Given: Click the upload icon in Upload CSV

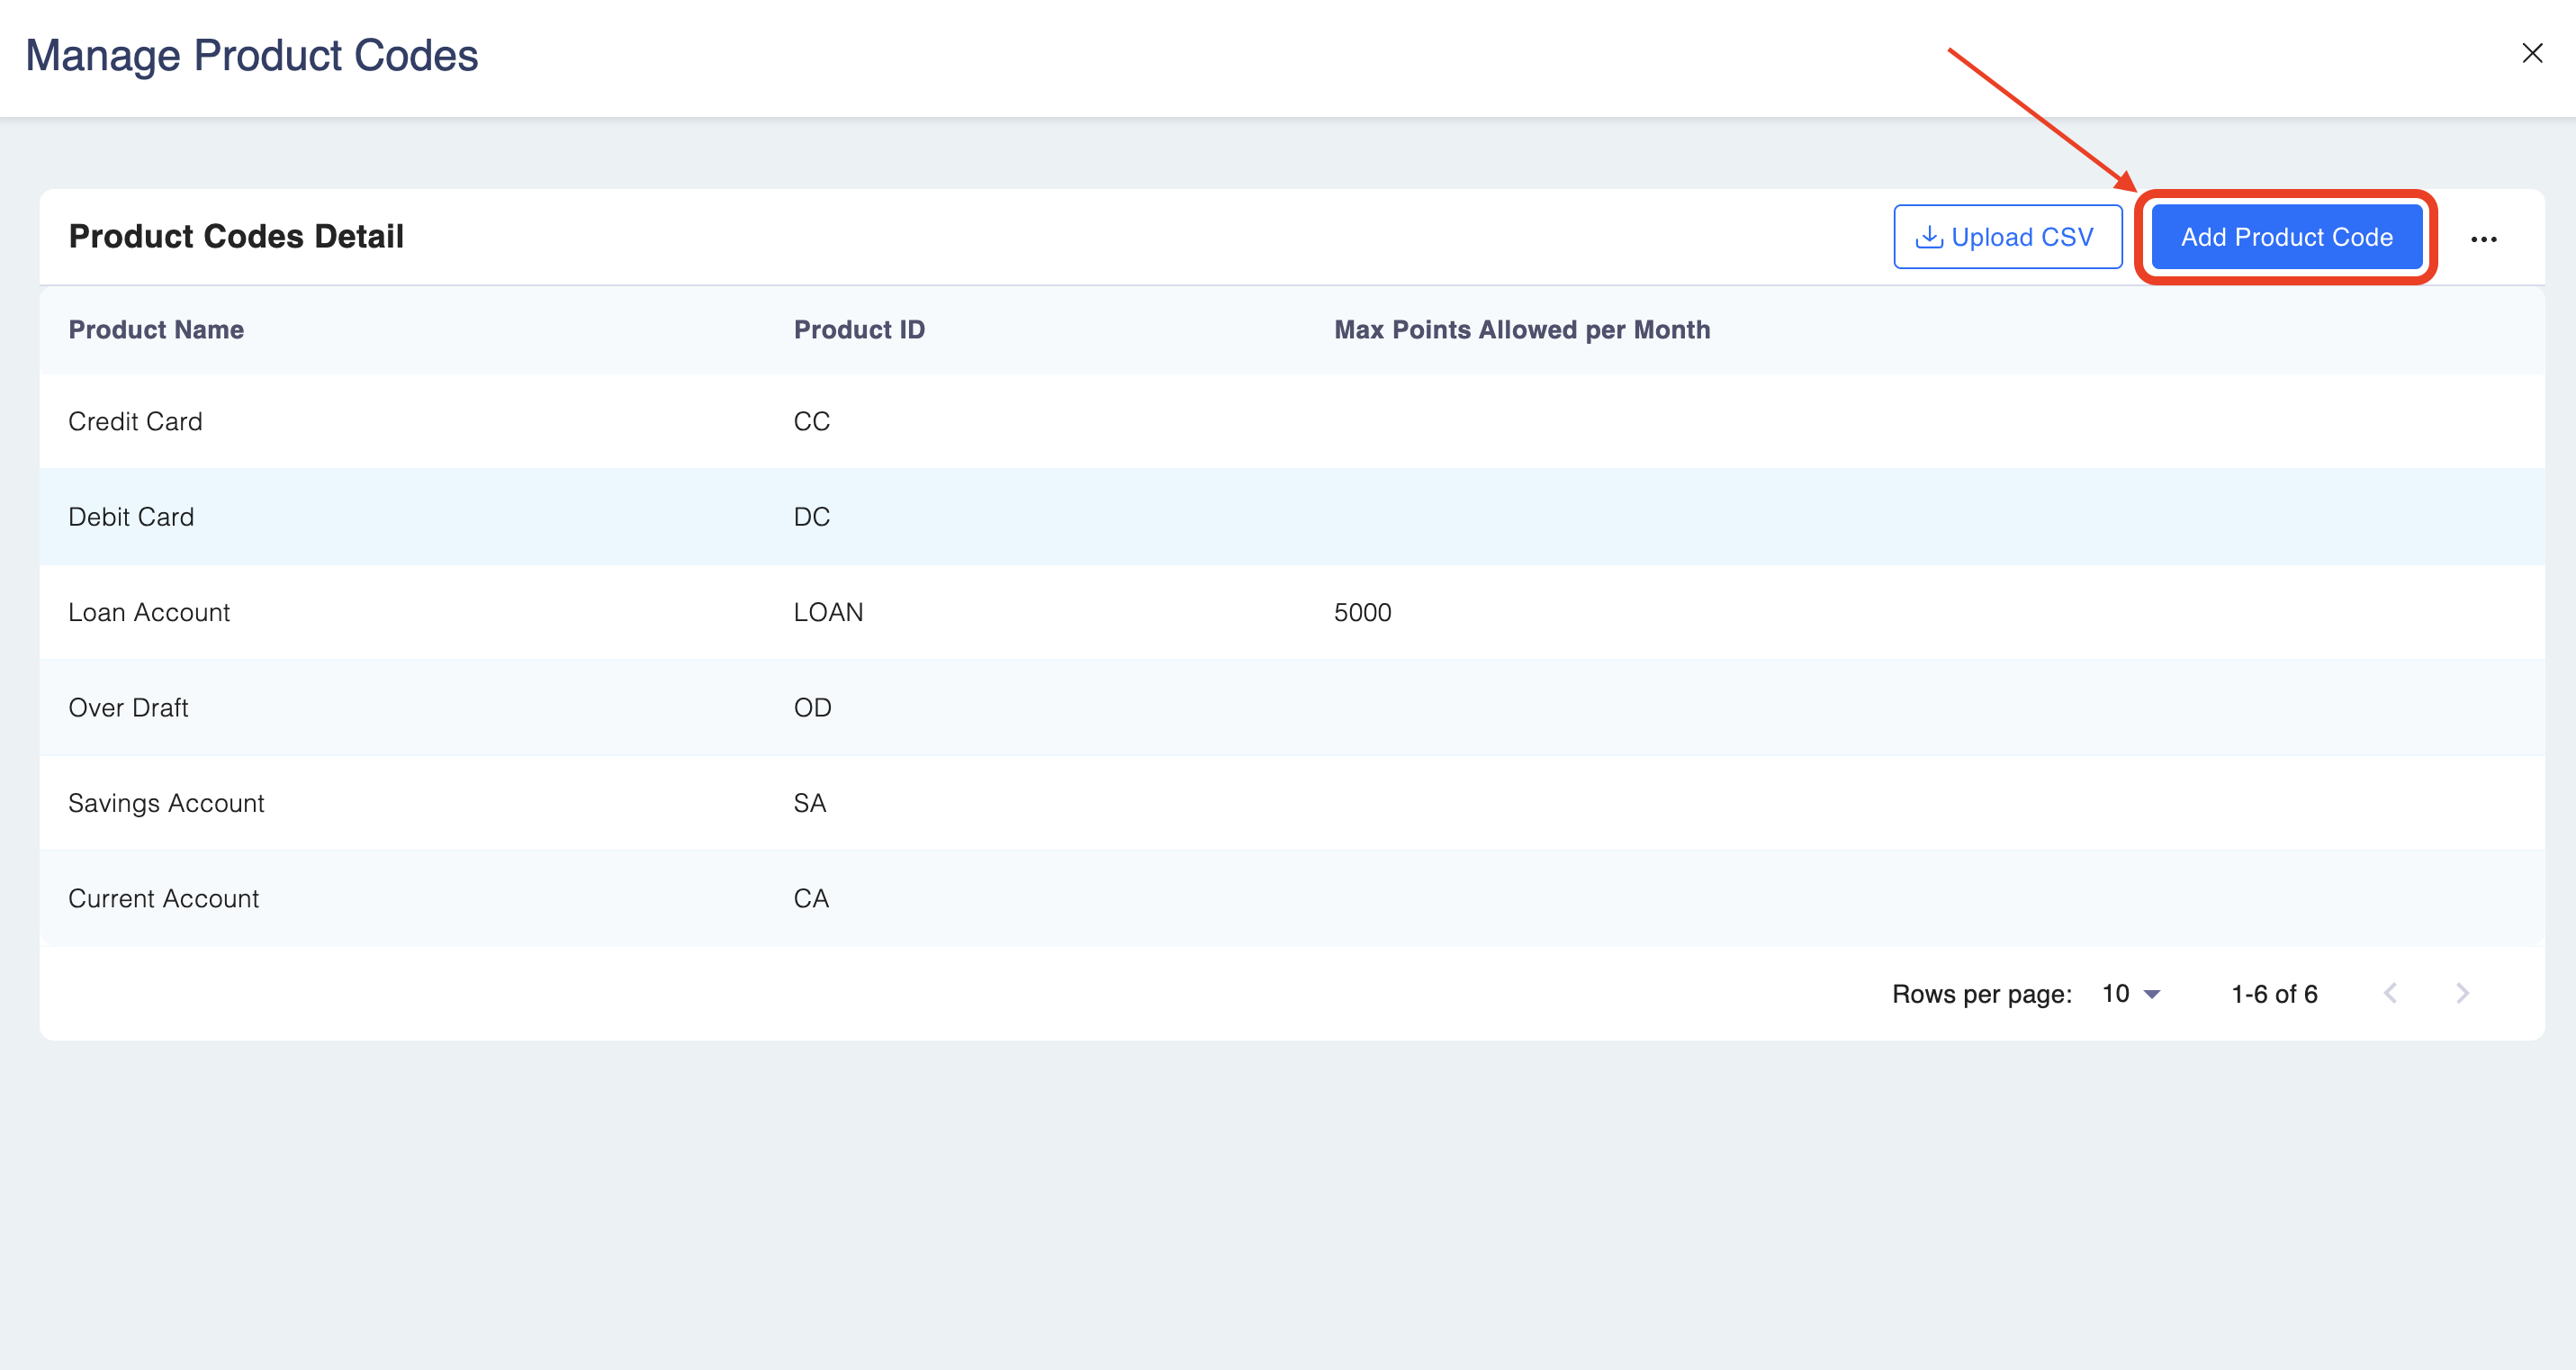Looking at the screenshot, I should 1928,237.
